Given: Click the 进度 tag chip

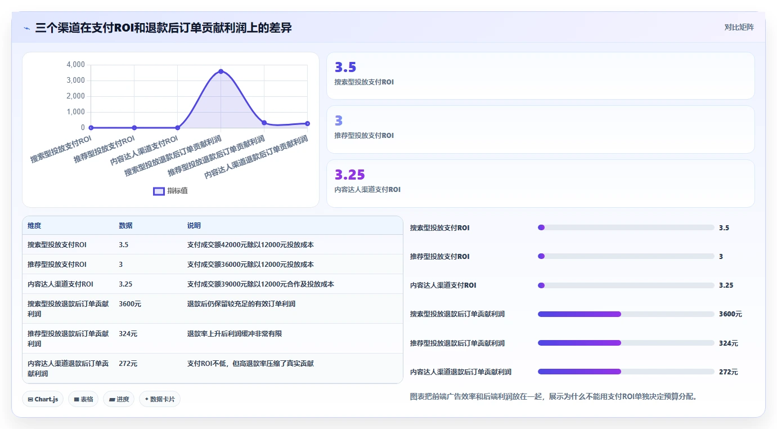Looking at the screenshot, I should (x=119, y=399).
